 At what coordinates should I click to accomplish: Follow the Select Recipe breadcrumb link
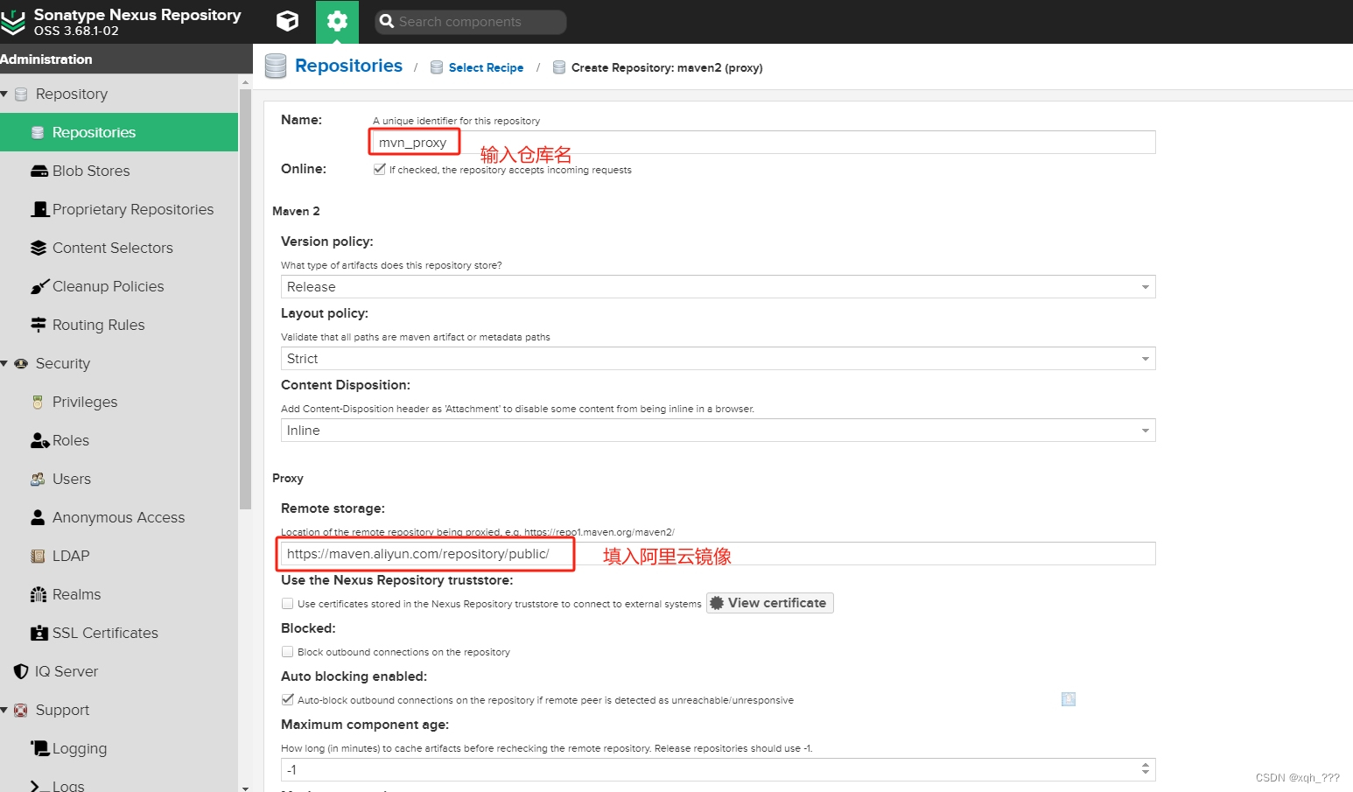[486, 67]
